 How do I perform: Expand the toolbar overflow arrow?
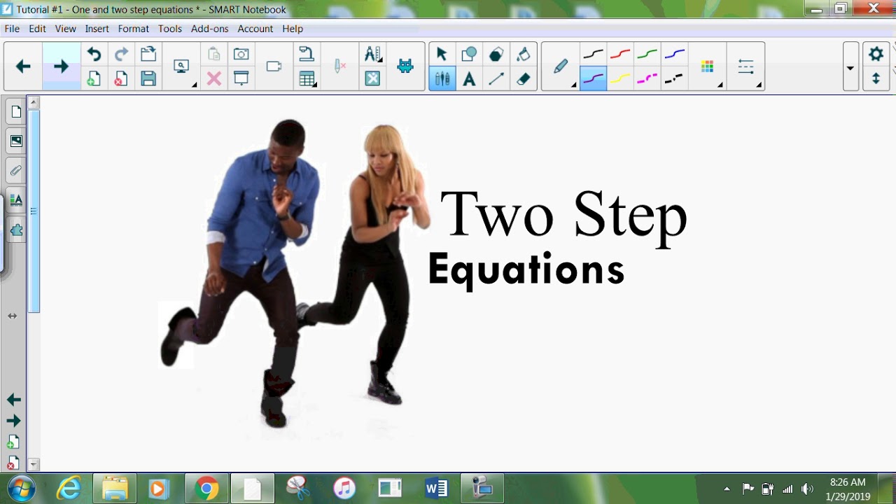850,67
